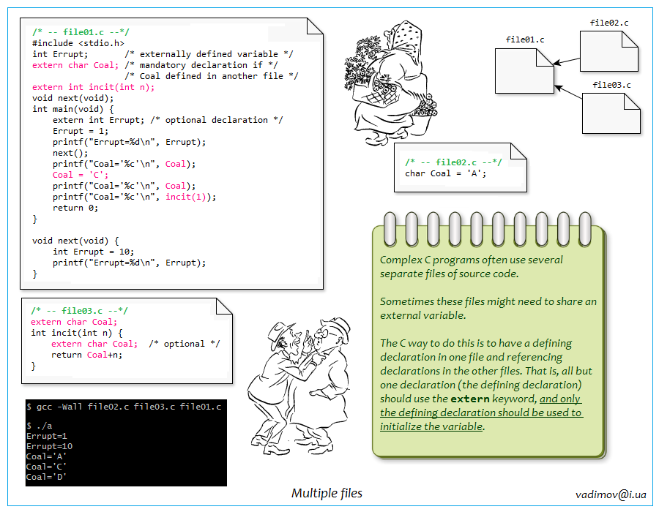Click 'Complex C programs often use several' note line
Viewport: 659px width, 512px height.
pos(471,260)
